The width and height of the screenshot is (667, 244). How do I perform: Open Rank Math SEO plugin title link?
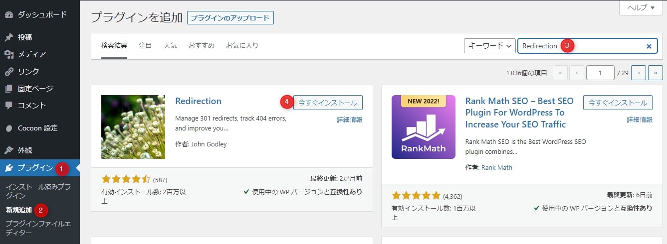coord(519,113)
